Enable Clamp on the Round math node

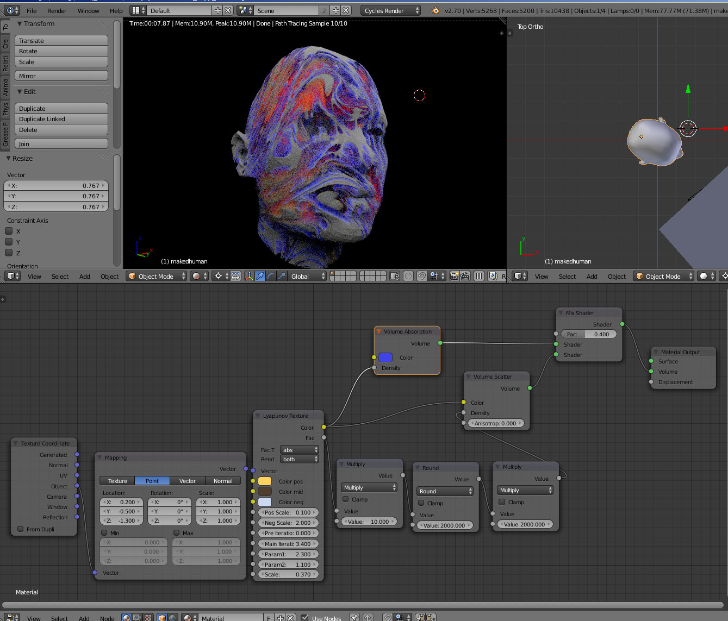coord(421,503)
